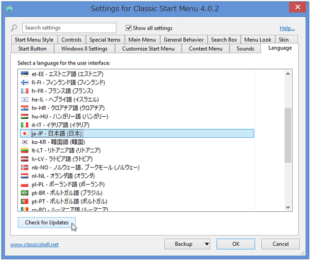Click the South Korea flag icon
Image resolution: width=311 pixels, height=261 pixels.
[24, 142]
